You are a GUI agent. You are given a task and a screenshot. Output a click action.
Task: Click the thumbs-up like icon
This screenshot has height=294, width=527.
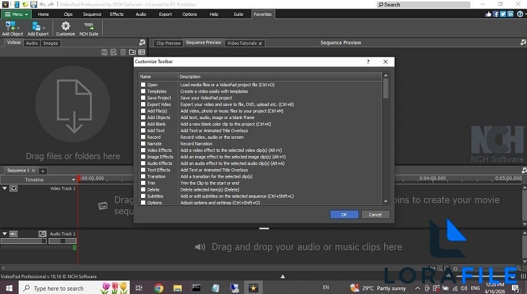coord(488,14)
